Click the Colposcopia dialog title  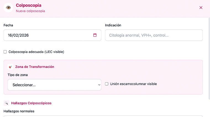click(x=28, y=5)
